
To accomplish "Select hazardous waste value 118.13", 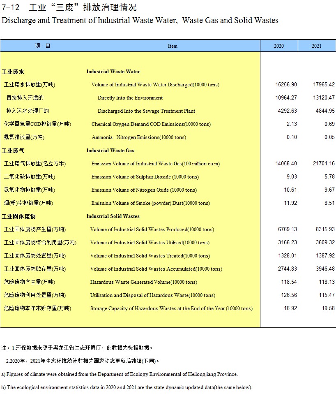I will (x=327, y=282).
